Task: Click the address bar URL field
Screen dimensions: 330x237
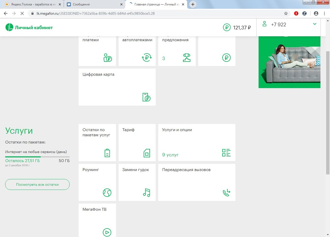Action: (159, 13)
